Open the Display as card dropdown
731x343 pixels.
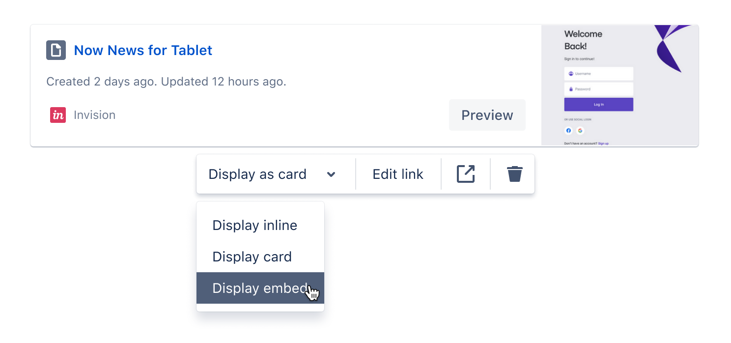tap(258, 173)
